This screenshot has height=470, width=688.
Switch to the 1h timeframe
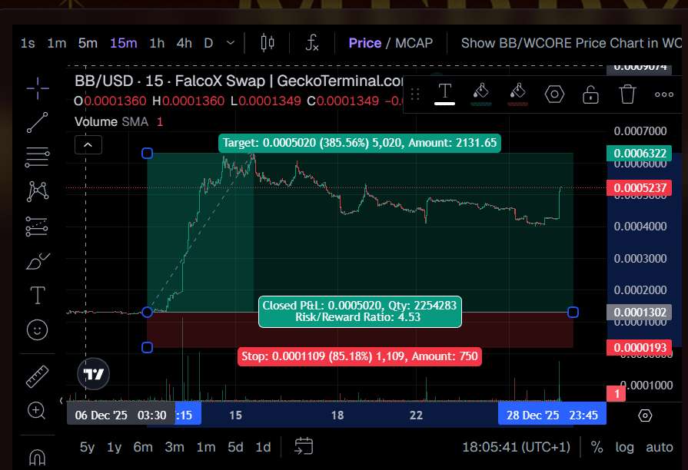[157, 43]
